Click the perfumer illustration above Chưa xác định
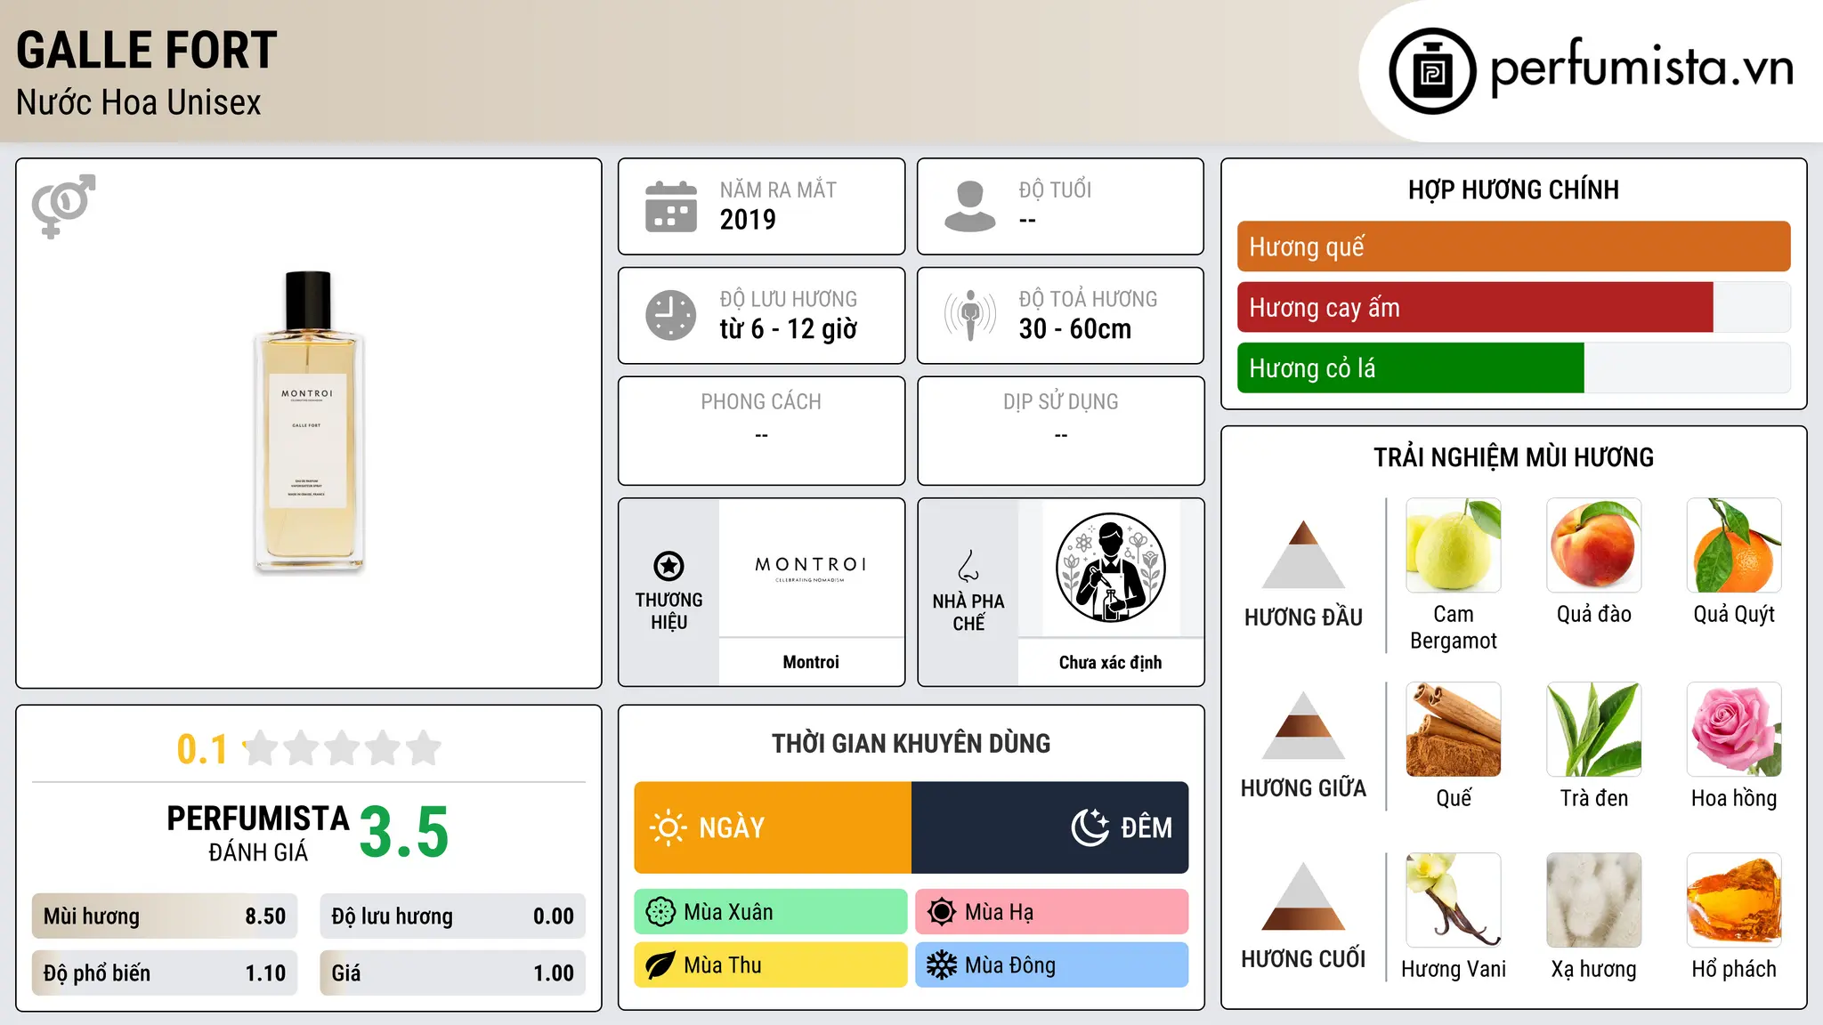This screenshot has height=1025, width=1823. 1110,568
